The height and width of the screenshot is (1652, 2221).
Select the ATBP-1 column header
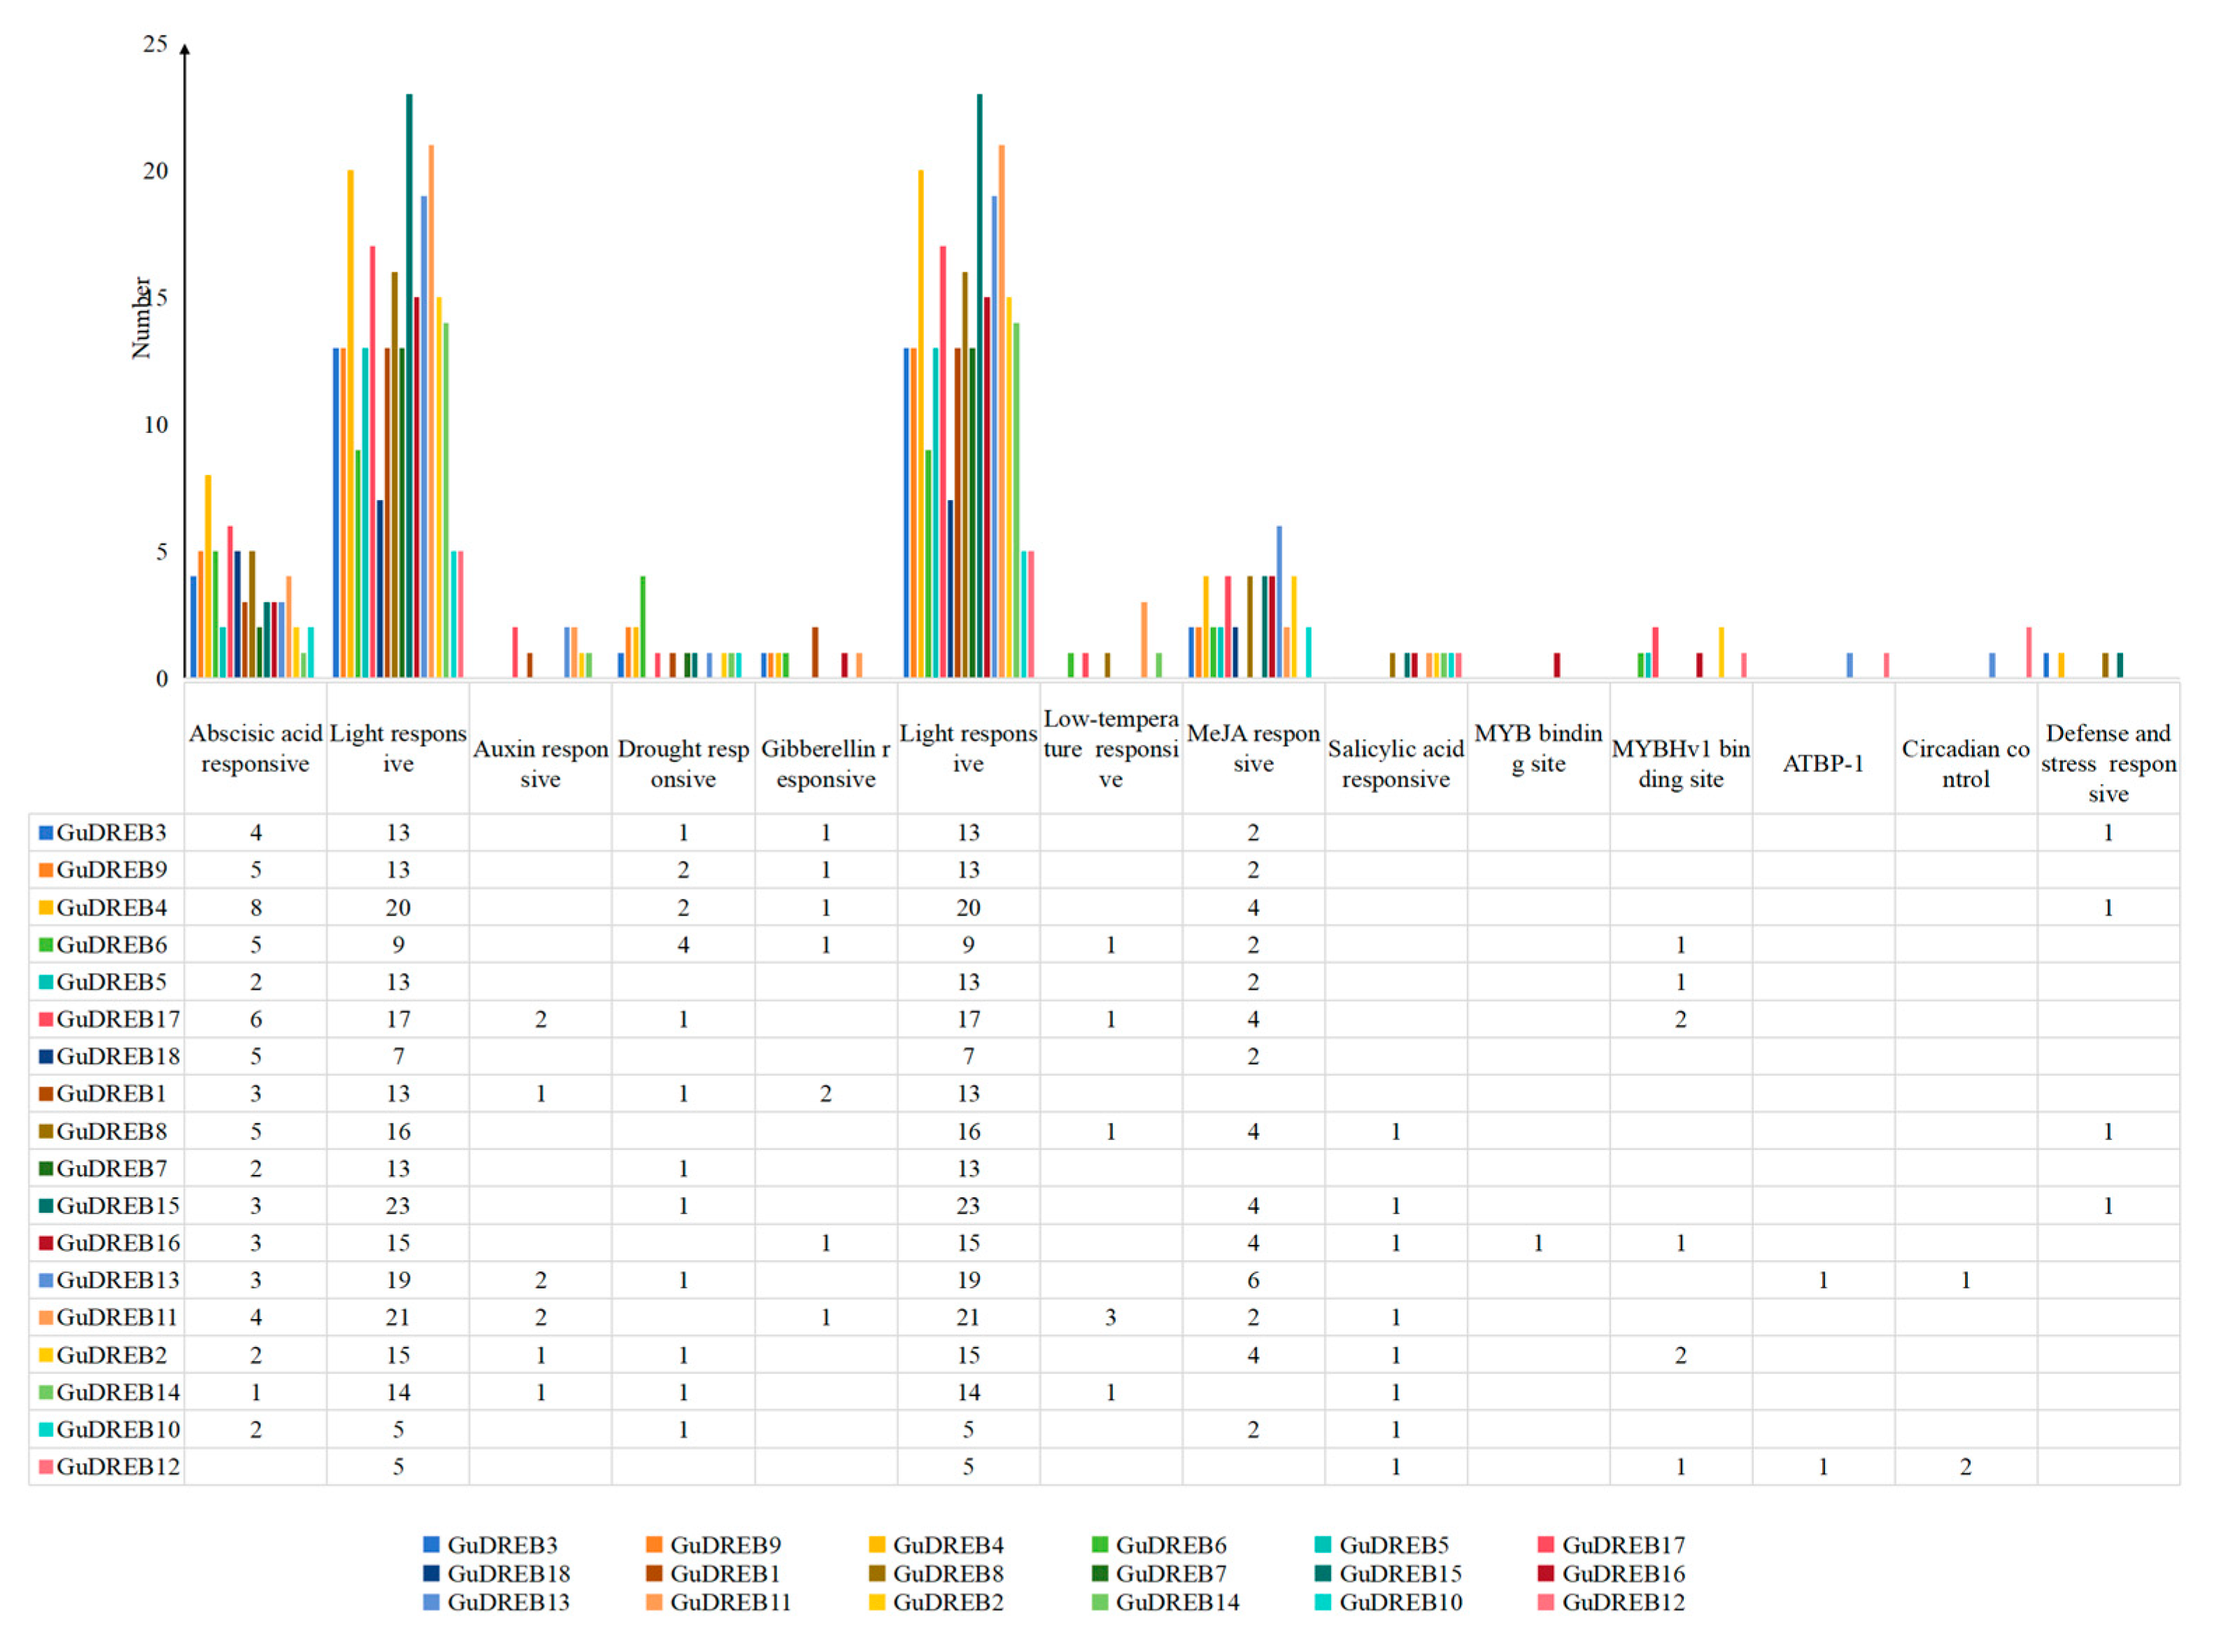1822,763
